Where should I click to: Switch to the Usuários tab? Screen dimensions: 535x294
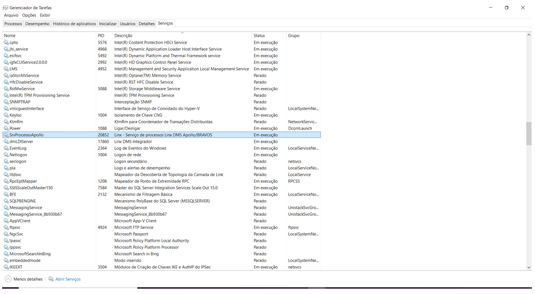[x=128, y=24]
